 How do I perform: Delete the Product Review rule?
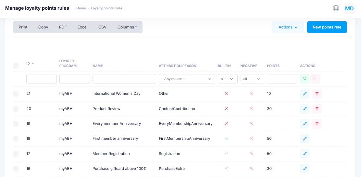pyautogui.click(x=317, y=109)
